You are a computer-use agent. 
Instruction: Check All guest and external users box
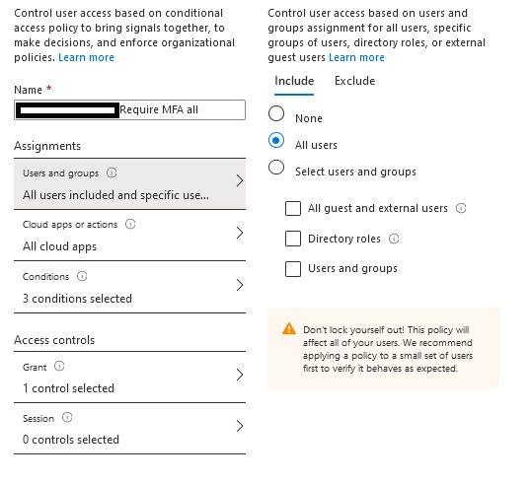(293, 208)
